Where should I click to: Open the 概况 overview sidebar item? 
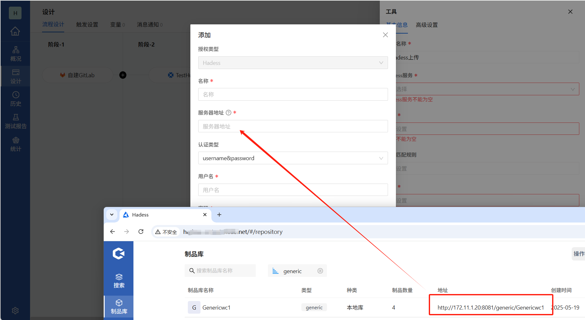pyautogui.click(x=15, y=54)
